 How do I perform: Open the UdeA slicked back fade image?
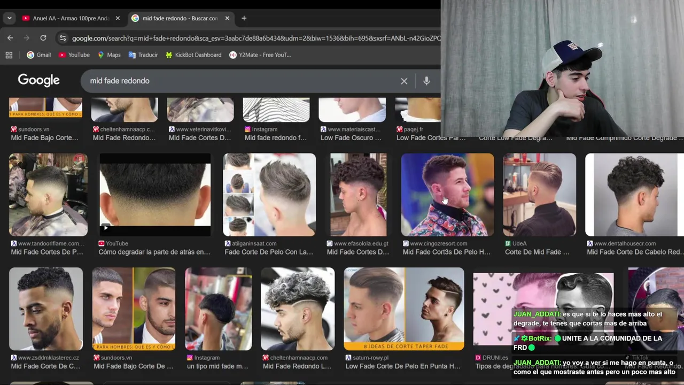(x=540, y=195)
